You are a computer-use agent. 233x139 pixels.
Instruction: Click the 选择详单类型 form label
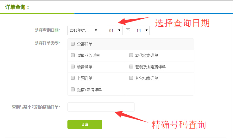coord(47,43)
